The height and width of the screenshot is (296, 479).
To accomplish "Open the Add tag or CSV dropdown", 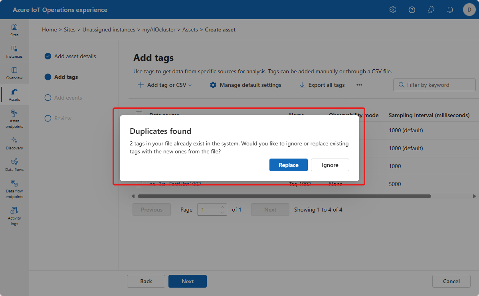I will click(165, 85).
